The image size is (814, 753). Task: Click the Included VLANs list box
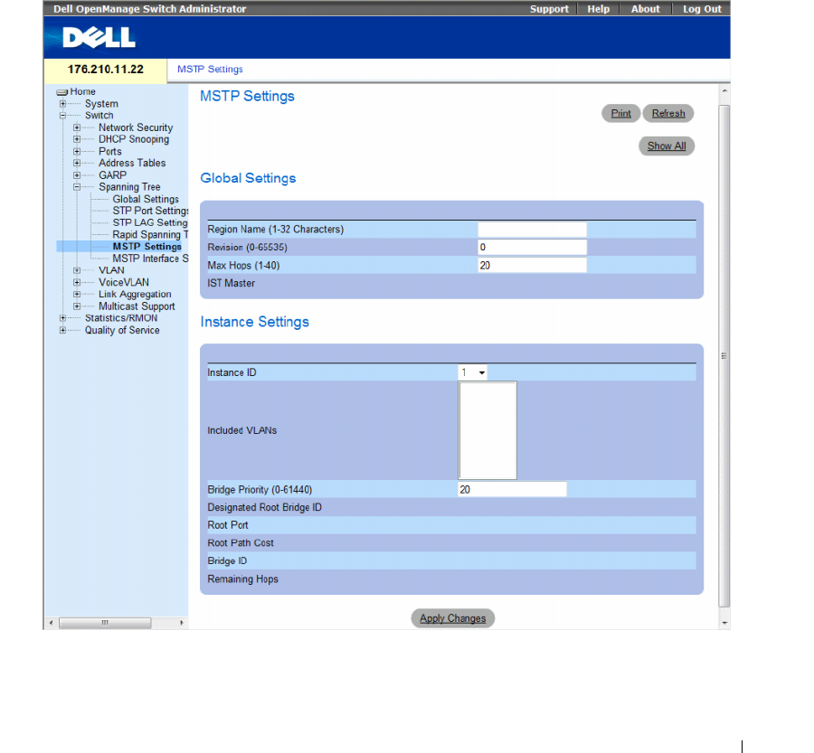[x=487, y=430]
